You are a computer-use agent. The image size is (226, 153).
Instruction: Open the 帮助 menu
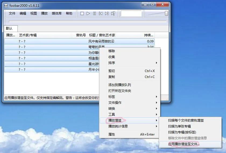pyautogui.click(x=69, y=13)
